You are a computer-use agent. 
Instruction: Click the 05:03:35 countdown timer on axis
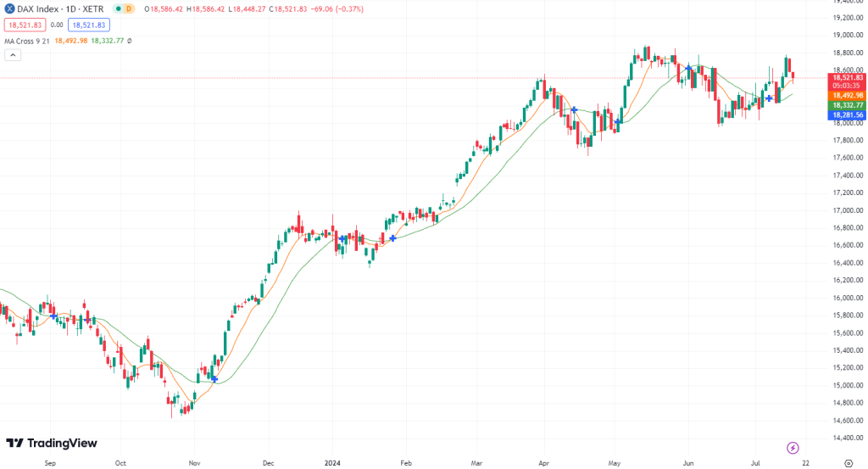tap(847, 86)
